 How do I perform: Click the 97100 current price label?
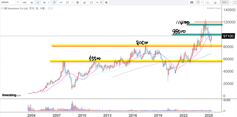click(x=228, y=36)
